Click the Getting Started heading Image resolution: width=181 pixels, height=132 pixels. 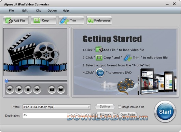[112, 39]
